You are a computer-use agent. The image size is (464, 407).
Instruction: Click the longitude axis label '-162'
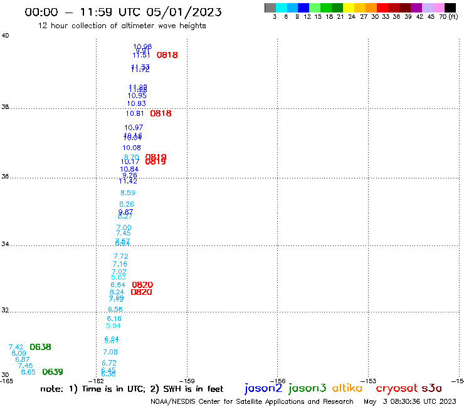(96, 381)
